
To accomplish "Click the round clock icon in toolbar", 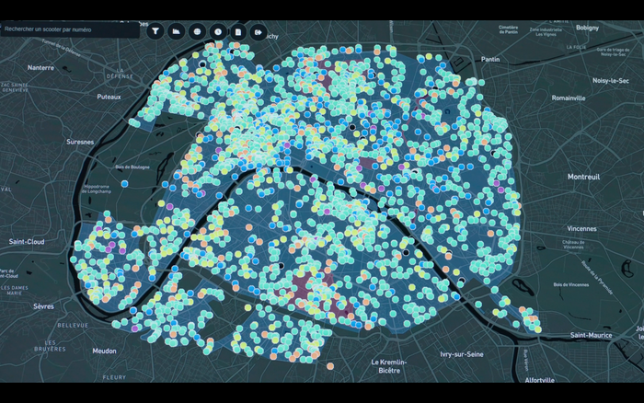I will tap(218, 31).
